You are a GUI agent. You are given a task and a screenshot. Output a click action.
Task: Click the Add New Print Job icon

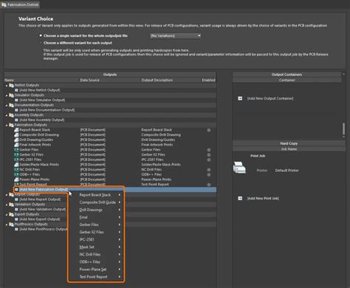tap(240, 198)
